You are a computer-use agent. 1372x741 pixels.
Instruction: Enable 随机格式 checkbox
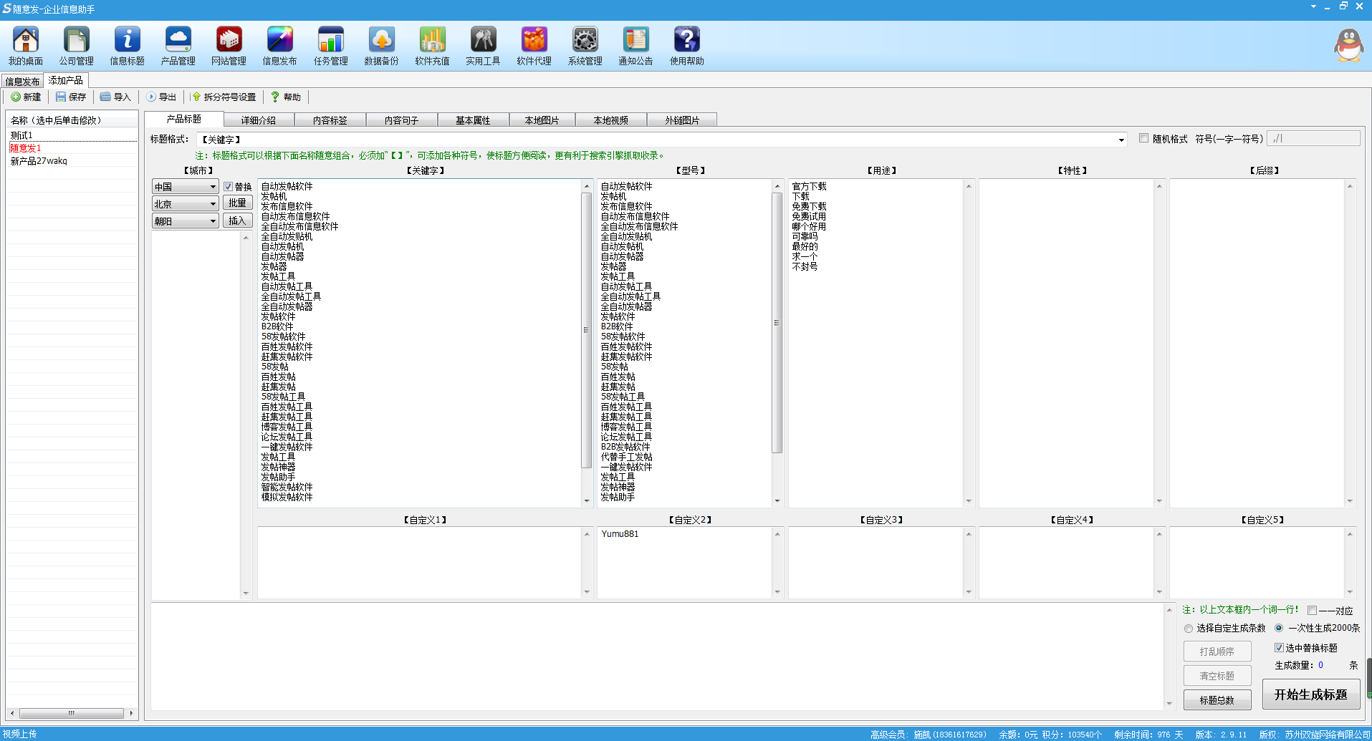pyautogui.click(x=1143, y=138)
